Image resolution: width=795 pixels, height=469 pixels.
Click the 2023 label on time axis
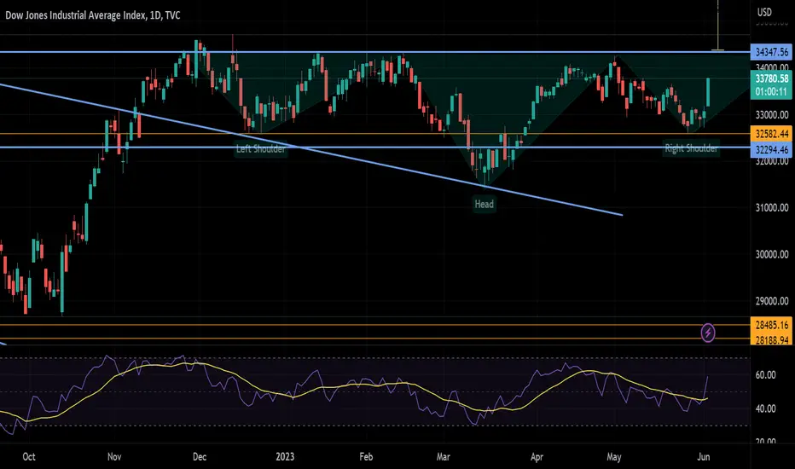(285, 456)
